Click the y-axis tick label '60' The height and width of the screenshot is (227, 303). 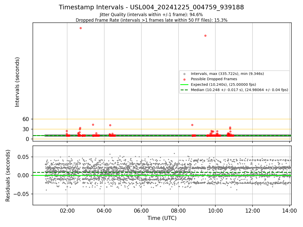(26, 119)
